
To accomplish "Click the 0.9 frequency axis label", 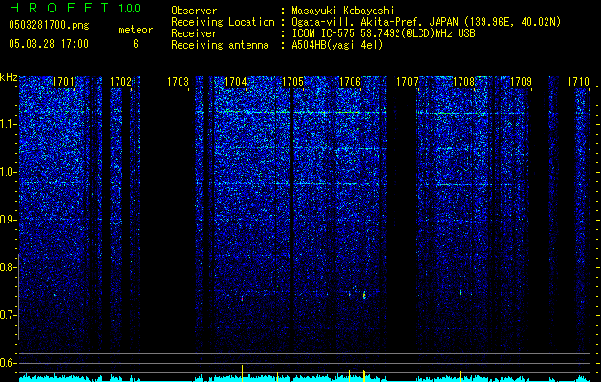I will click(x=7, y=220).
